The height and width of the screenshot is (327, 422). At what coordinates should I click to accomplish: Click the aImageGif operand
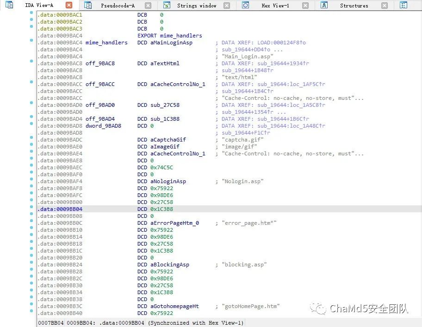[x=165, y=147]
